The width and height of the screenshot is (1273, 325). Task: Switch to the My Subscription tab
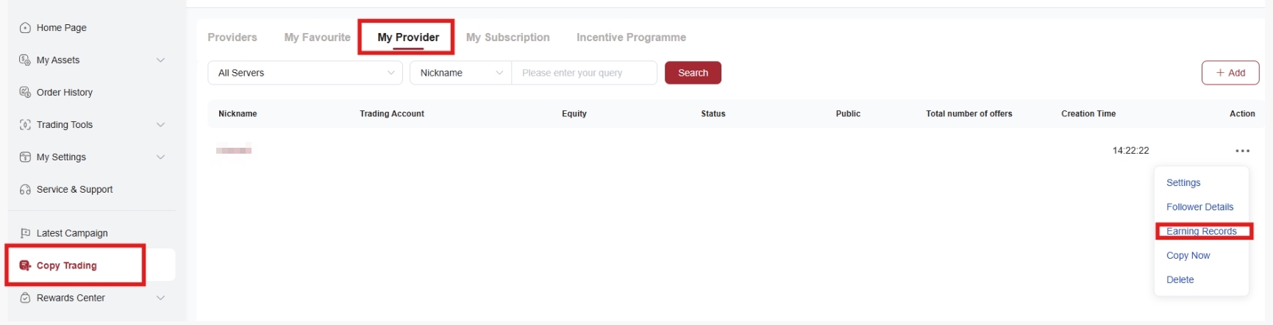pos(507,37)
